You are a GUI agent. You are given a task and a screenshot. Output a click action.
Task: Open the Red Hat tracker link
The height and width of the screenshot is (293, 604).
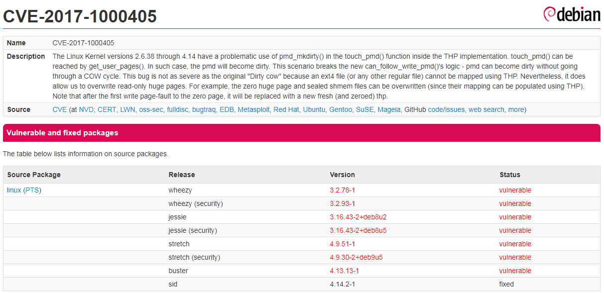coord(286,109)
